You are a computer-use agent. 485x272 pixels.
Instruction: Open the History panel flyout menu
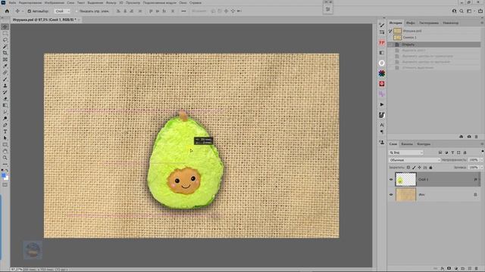(482, 23)
